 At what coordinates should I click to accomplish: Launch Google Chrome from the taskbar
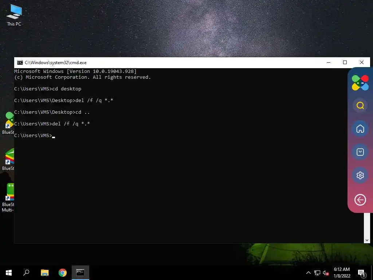63,273
